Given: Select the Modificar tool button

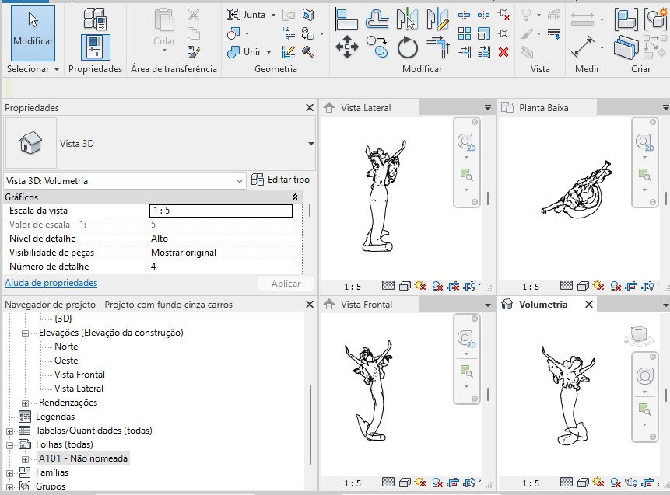Looking at the screenshot, I should tap(33, 33).
